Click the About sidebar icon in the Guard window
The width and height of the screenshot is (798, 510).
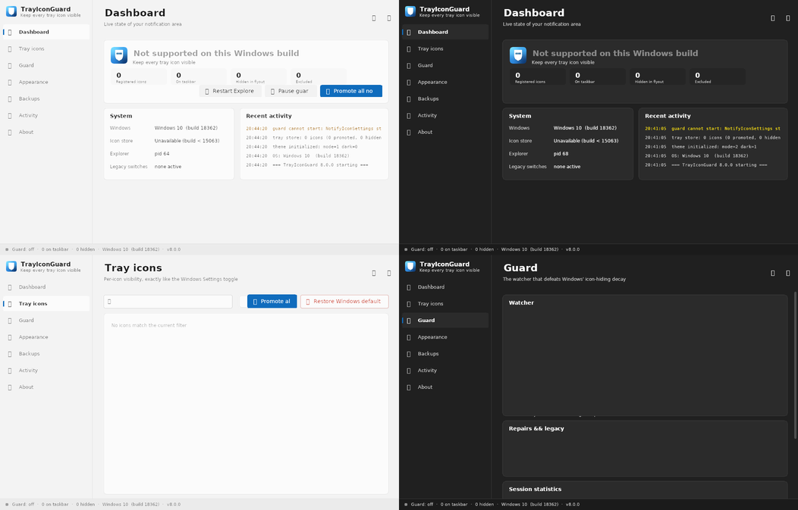tap(409, 387)
